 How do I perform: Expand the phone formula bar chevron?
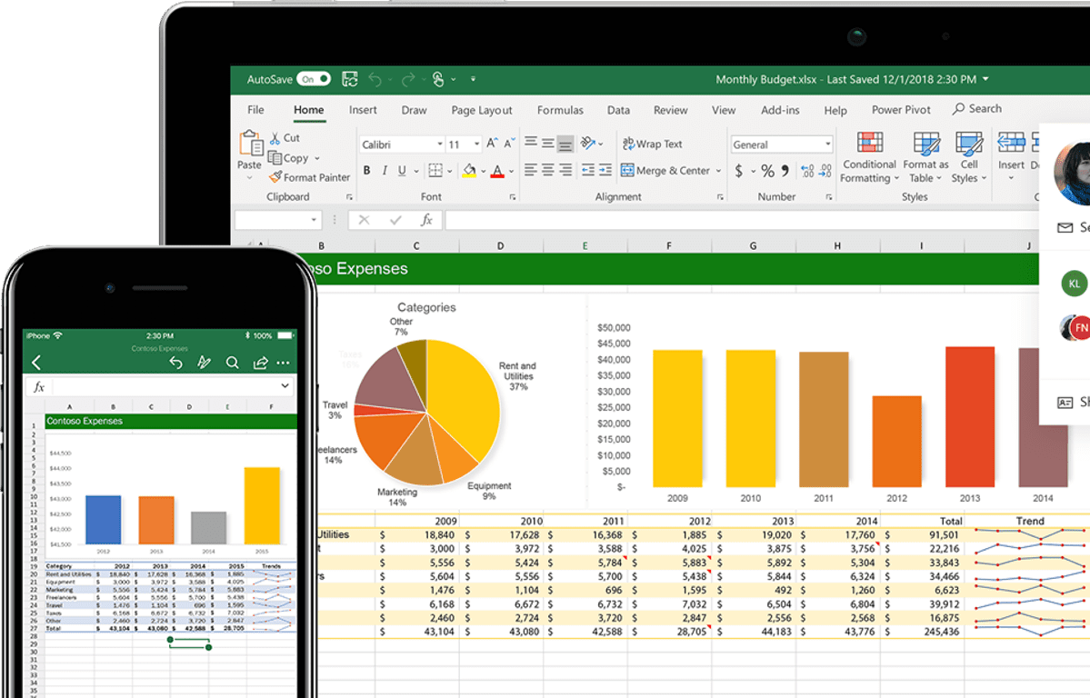point(285,386)
